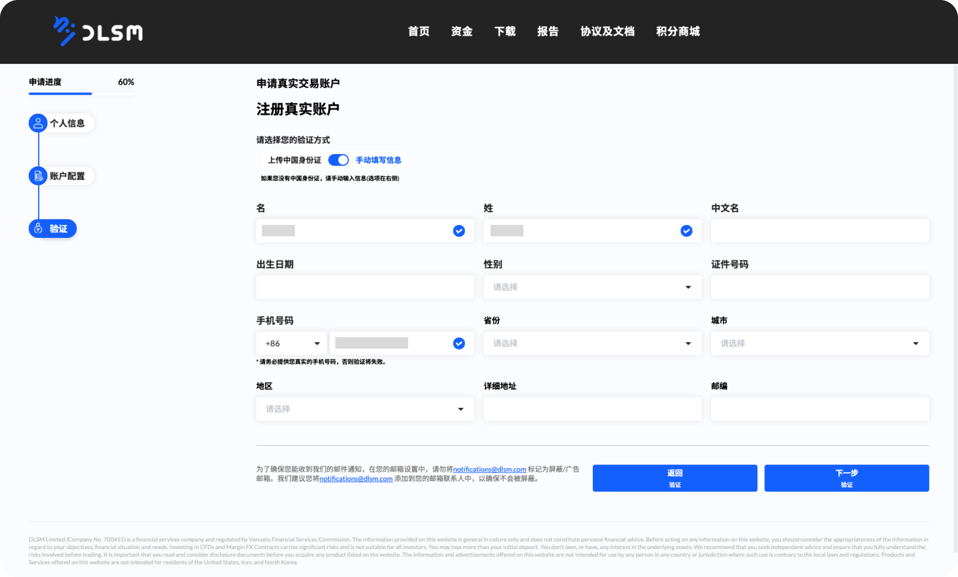Click the DLSM logo in the header

(x=98, y=31)
